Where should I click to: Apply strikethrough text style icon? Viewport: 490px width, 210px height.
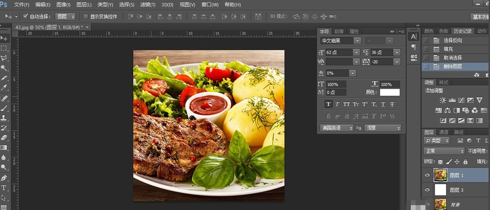pos(392,104)
